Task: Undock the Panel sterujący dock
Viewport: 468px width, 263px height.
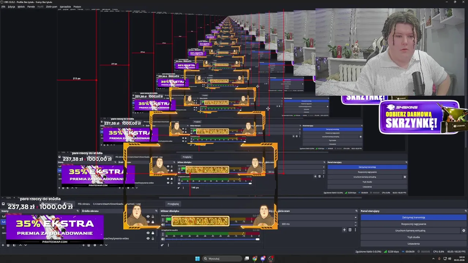Action: [465, 211]
